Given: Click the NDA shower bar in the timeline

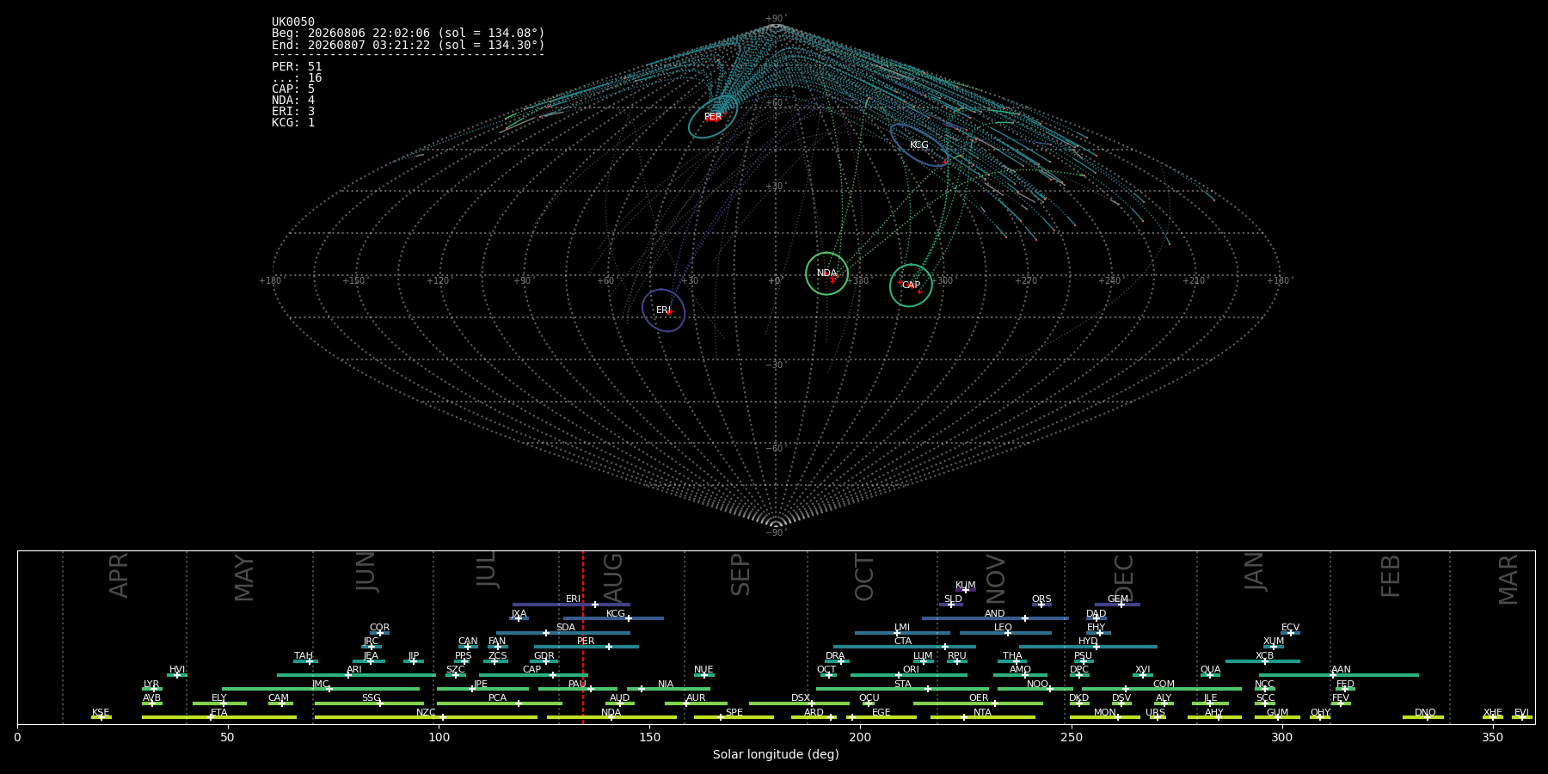Looking at the screenshot, I should coord(611,717).
